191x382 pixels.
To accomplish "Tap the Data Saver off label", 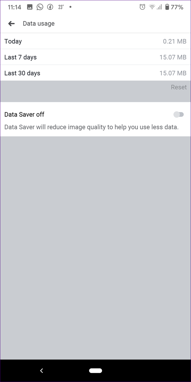I will pos(24,114).
